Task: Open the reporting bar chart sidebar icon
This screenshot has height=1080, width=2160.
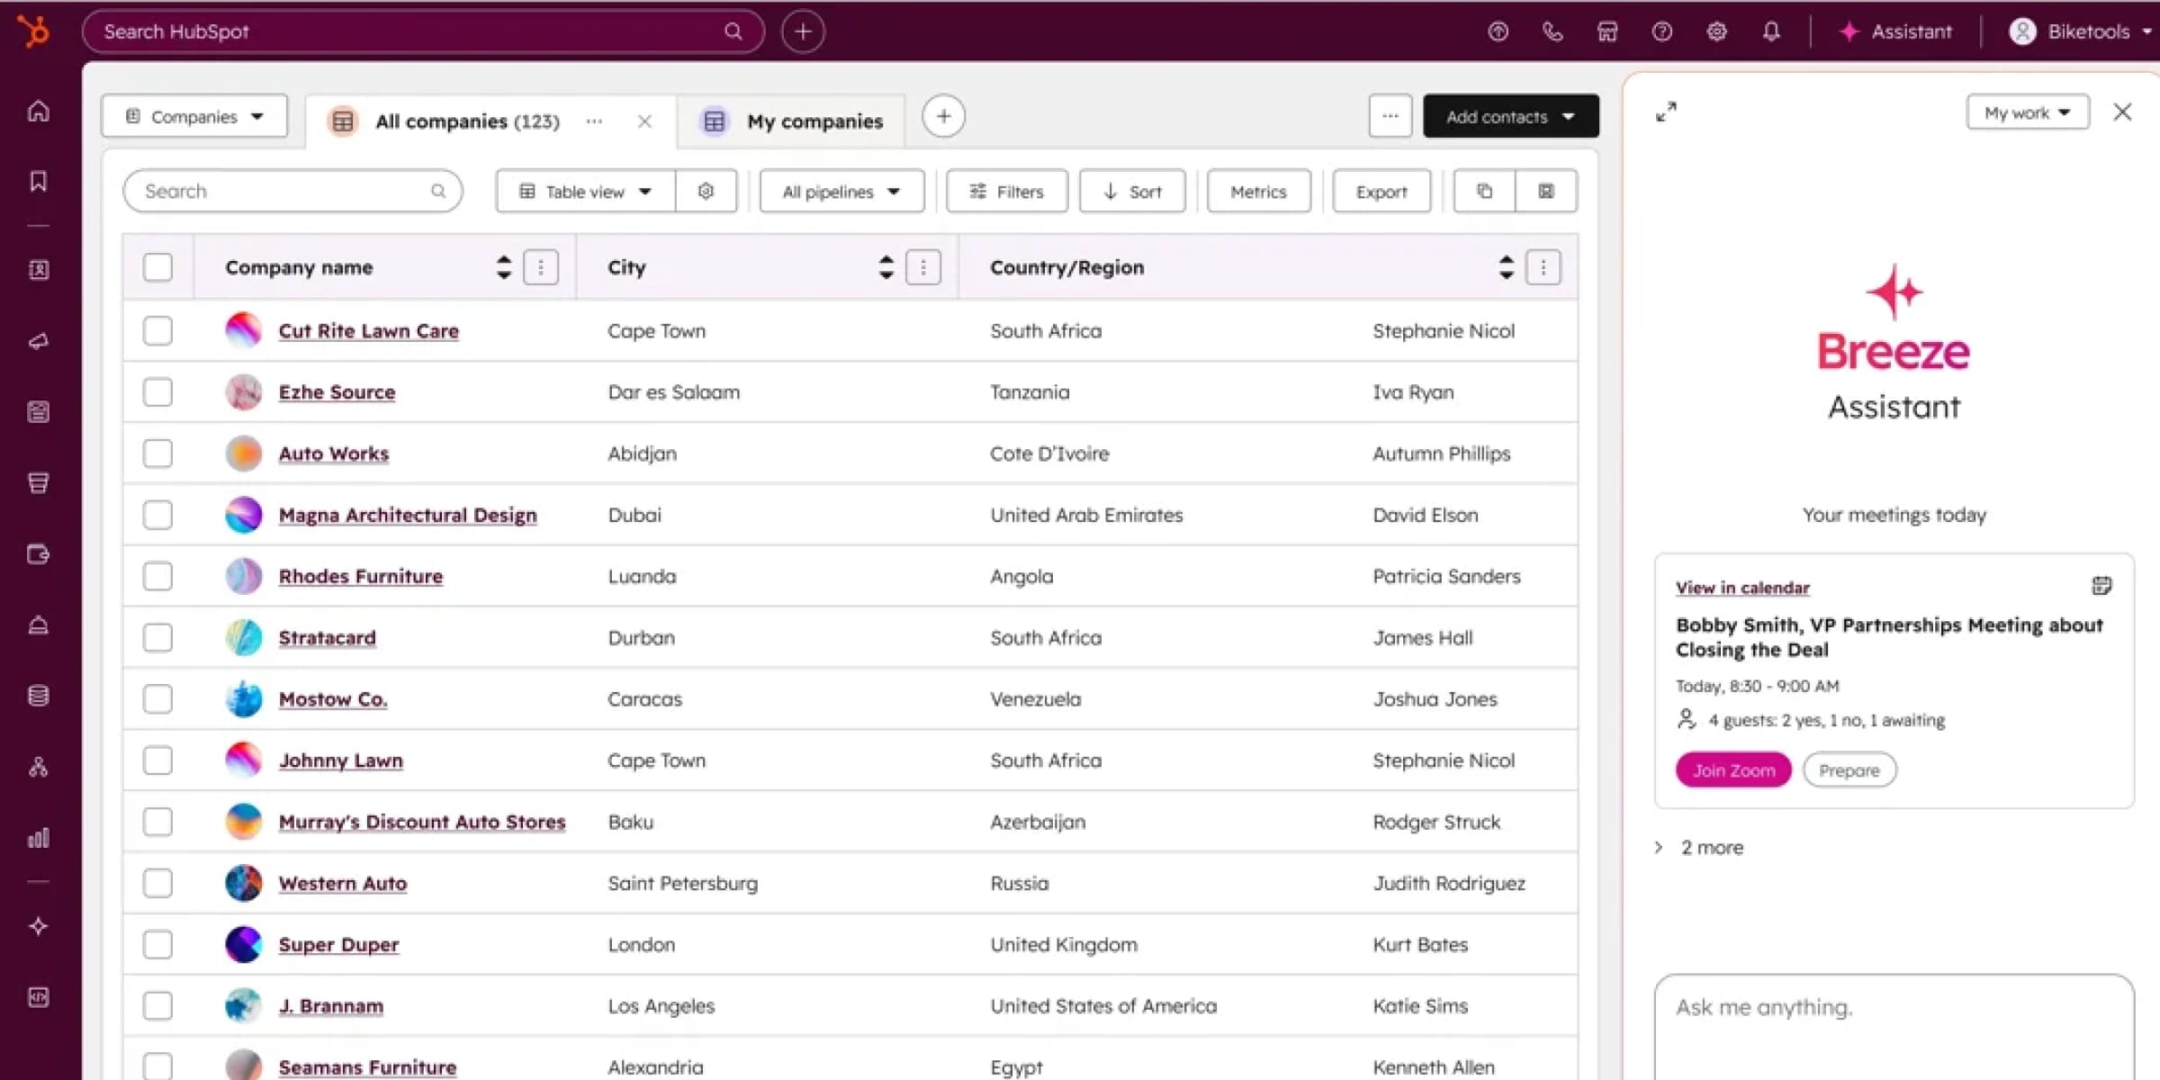Action: coord(38,838)
